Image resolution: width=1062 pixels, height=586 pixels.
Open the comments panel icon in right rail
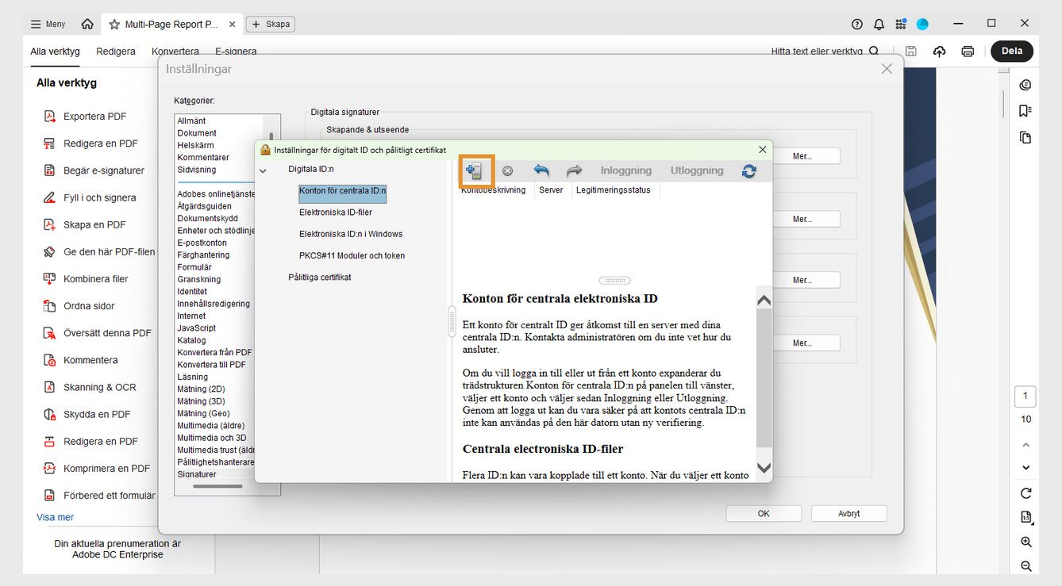point(1025,85)
